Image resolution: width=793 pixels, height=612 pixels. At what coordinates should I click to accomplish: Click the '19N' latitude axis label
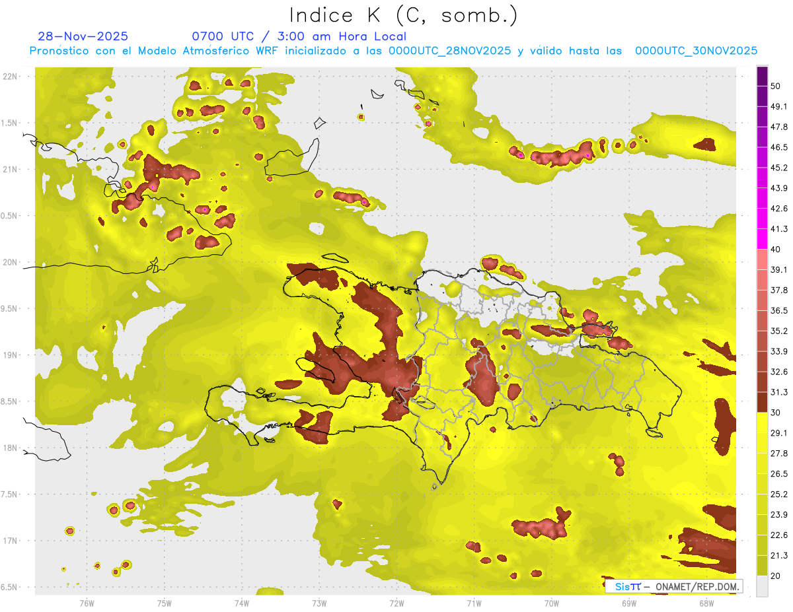pos(11,355)
